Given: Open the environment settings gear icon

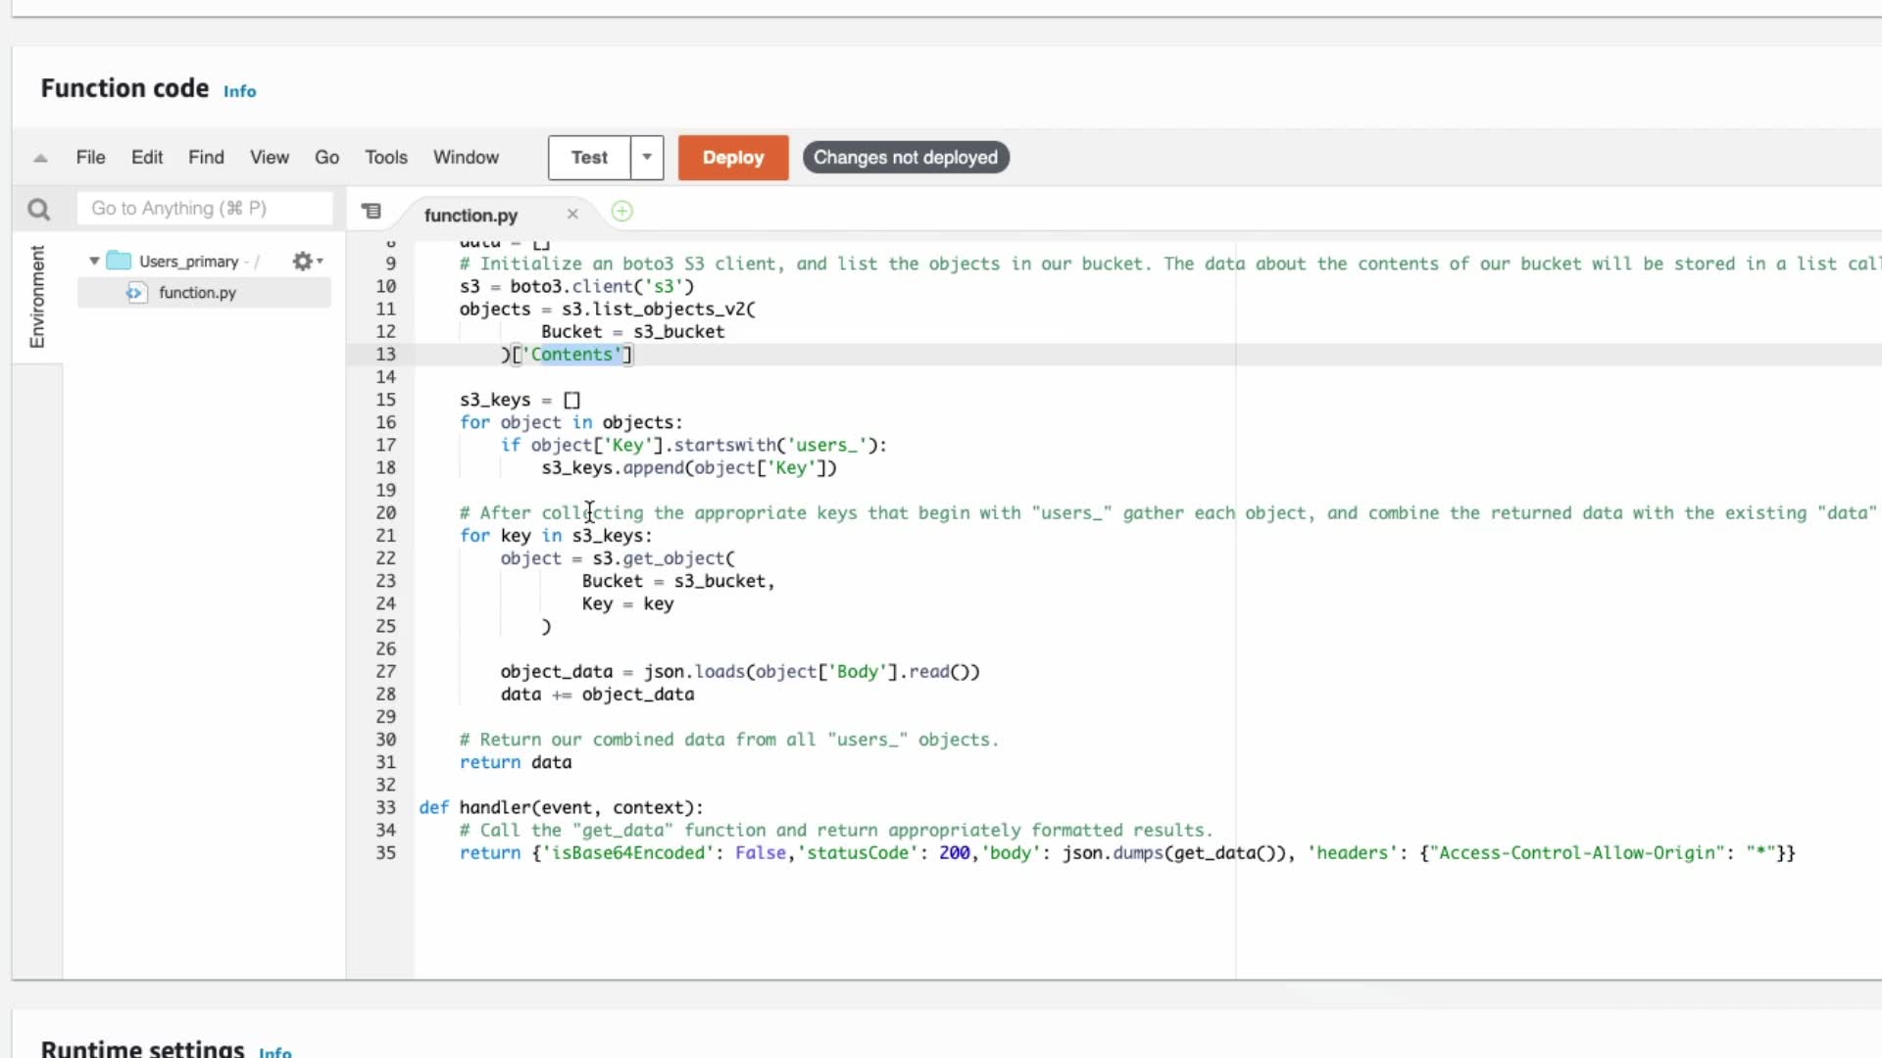Looking at the screenshot, I should pos(305,262).
